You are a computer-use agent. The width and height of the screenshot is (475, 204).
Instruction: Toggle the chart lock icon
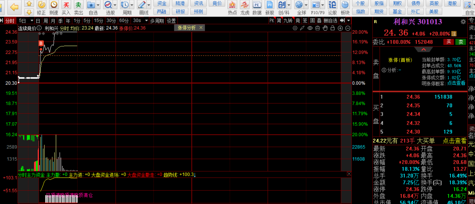(333, 28)
